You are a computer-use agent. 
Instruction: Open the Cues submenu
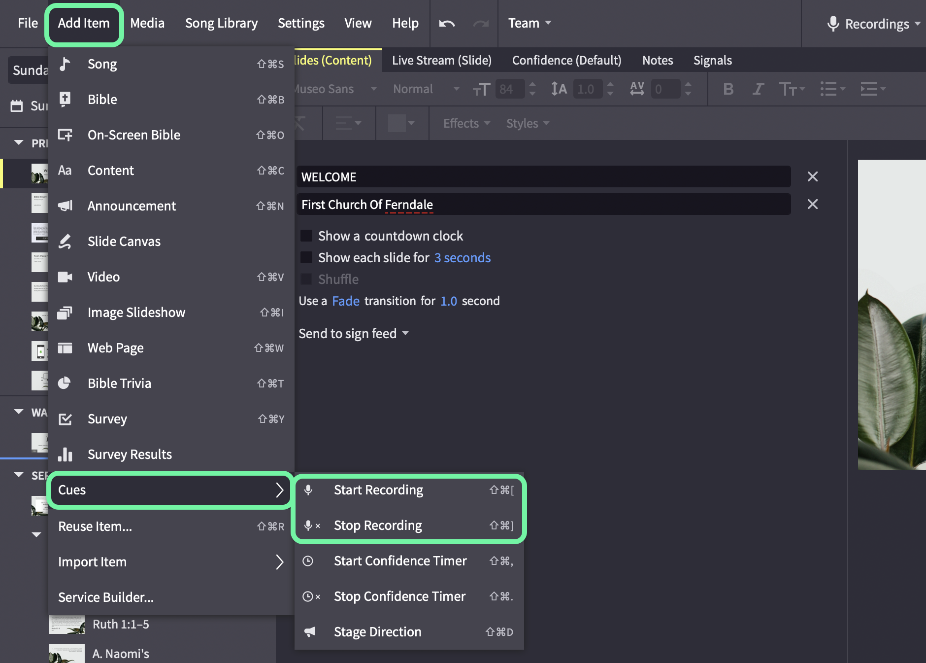click(170, 490)
